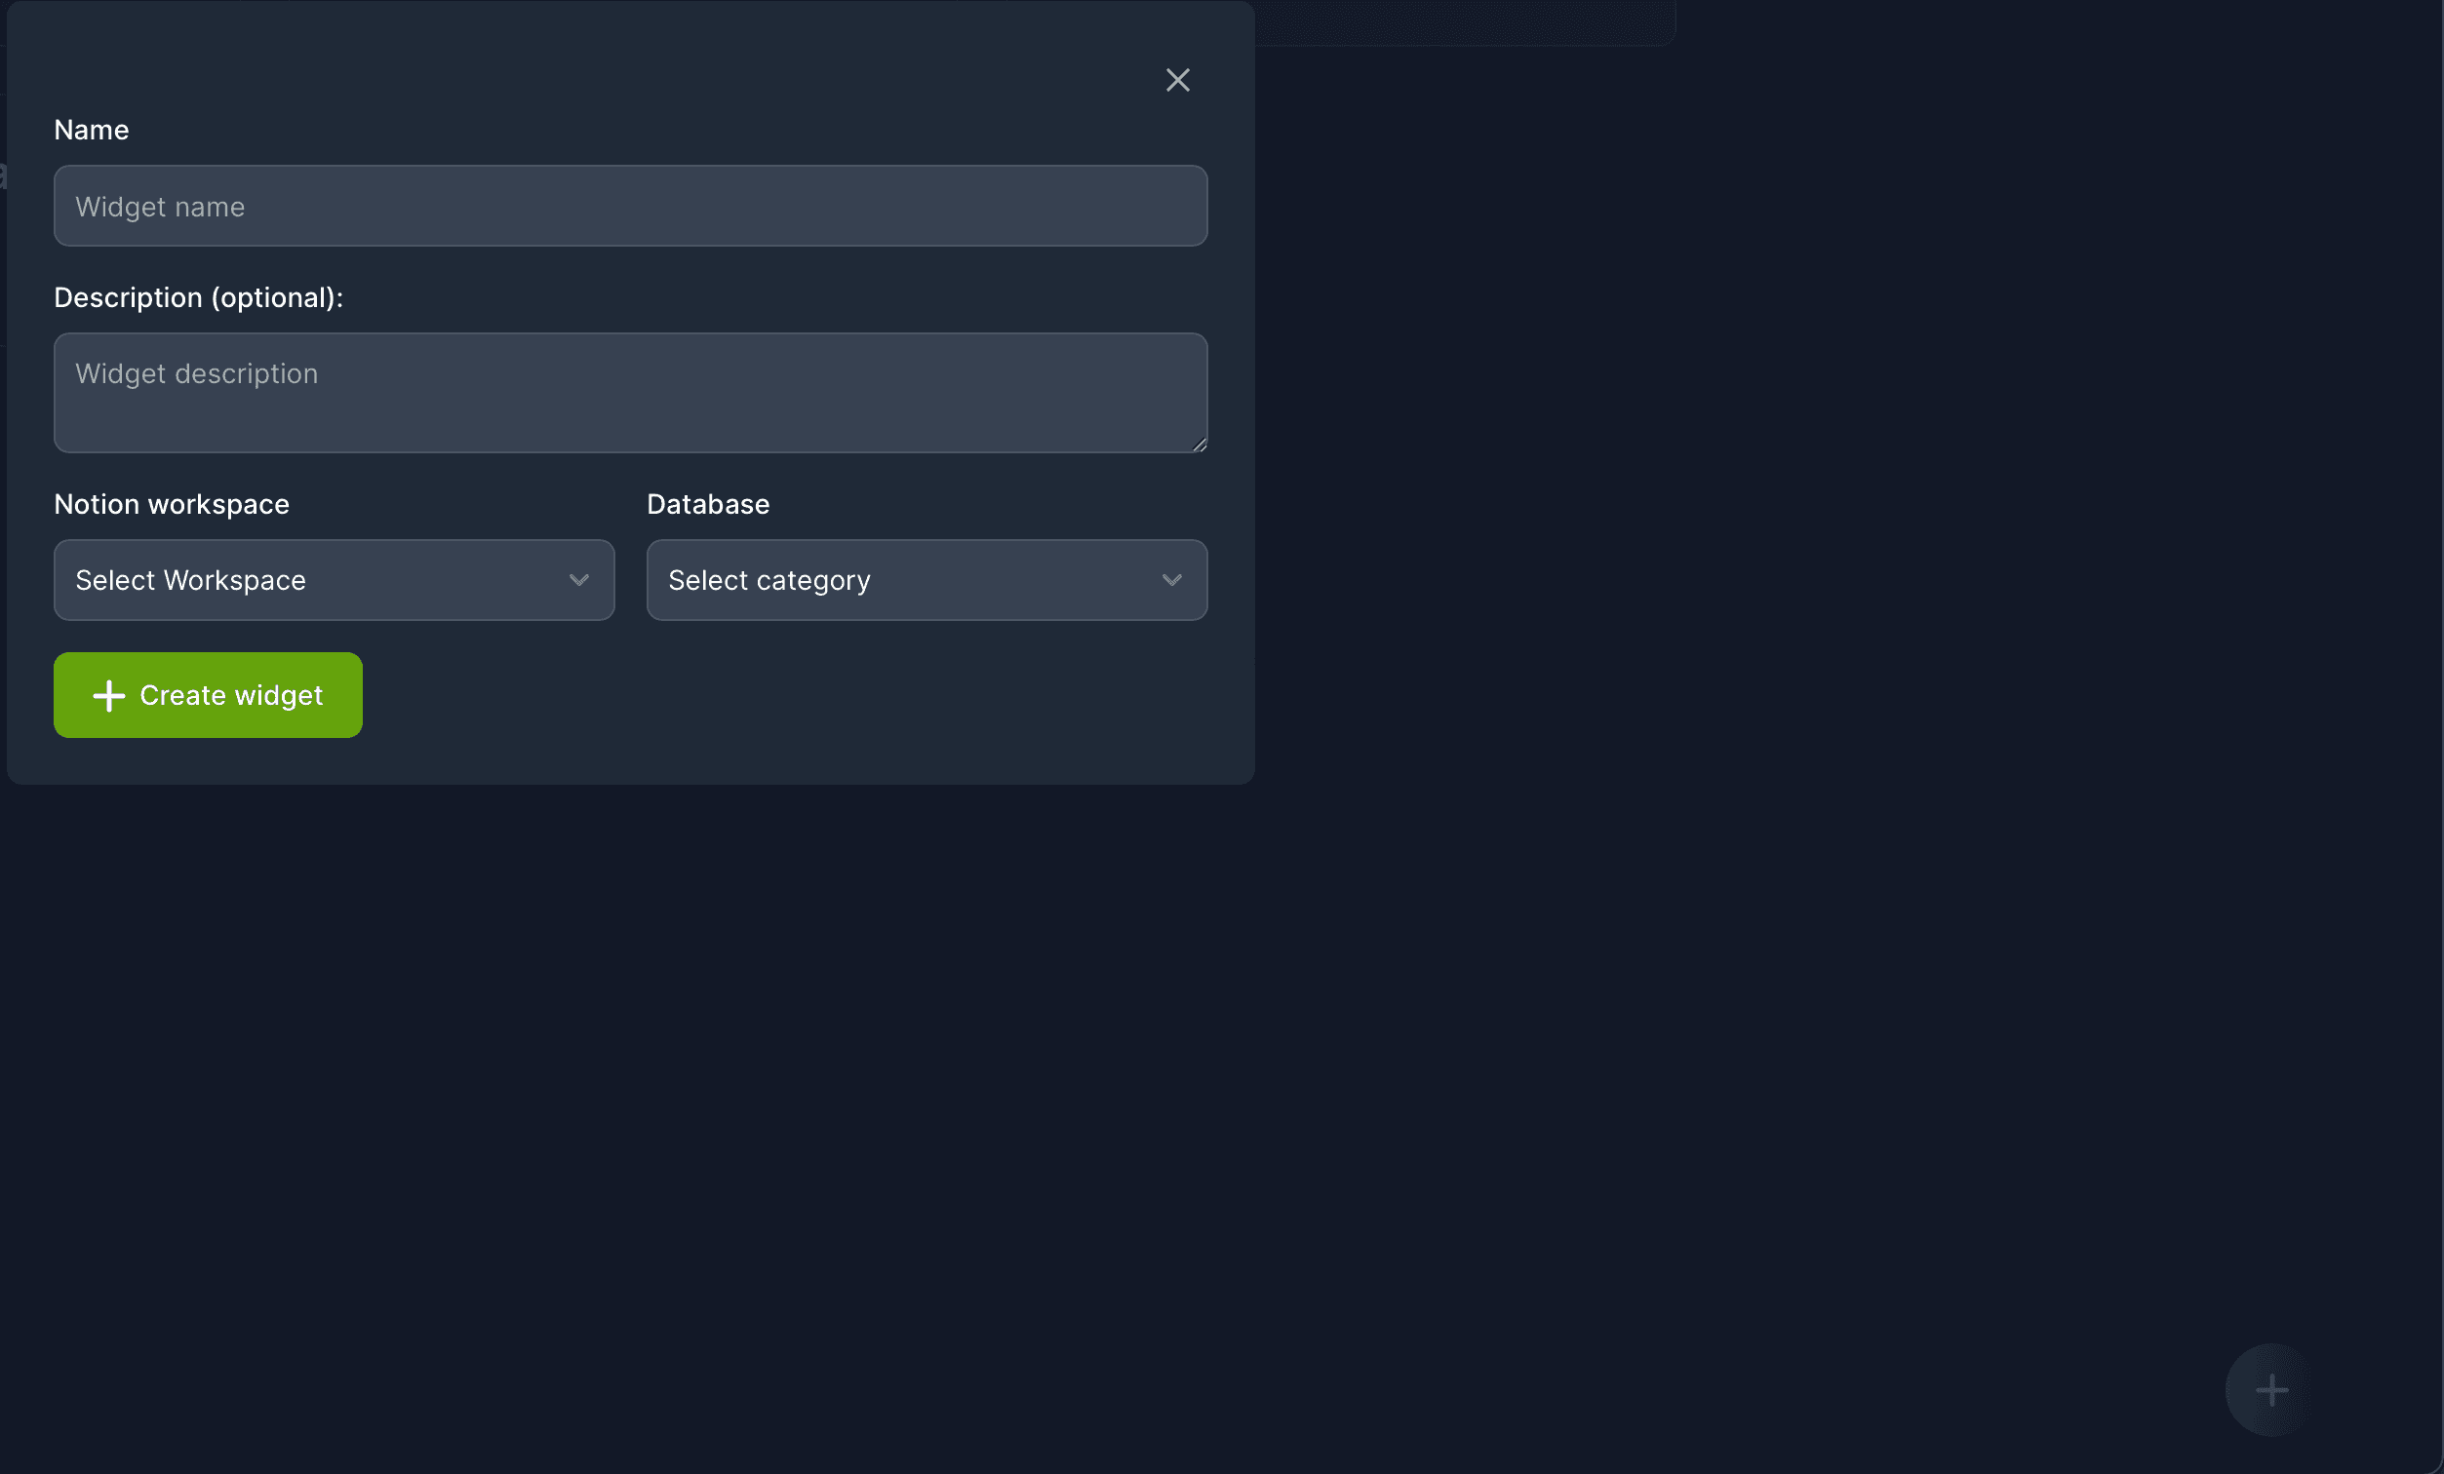The height and width of the screenshot is (1474, 2444).
Task: Click the Database label text
Action: (x=708, y=505)
